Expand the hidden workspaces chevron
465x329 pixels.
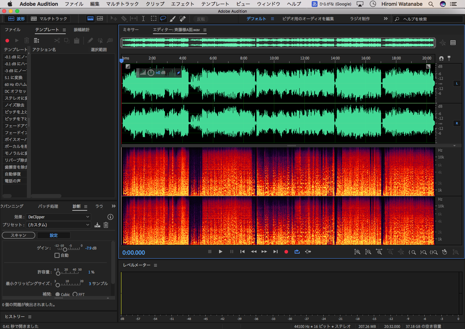coord(385,18)
